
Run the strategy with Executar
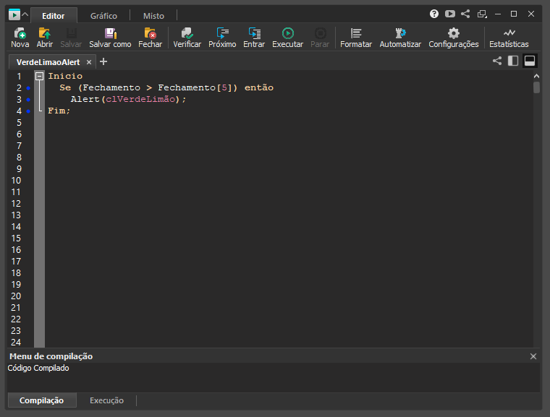(287, 38)
